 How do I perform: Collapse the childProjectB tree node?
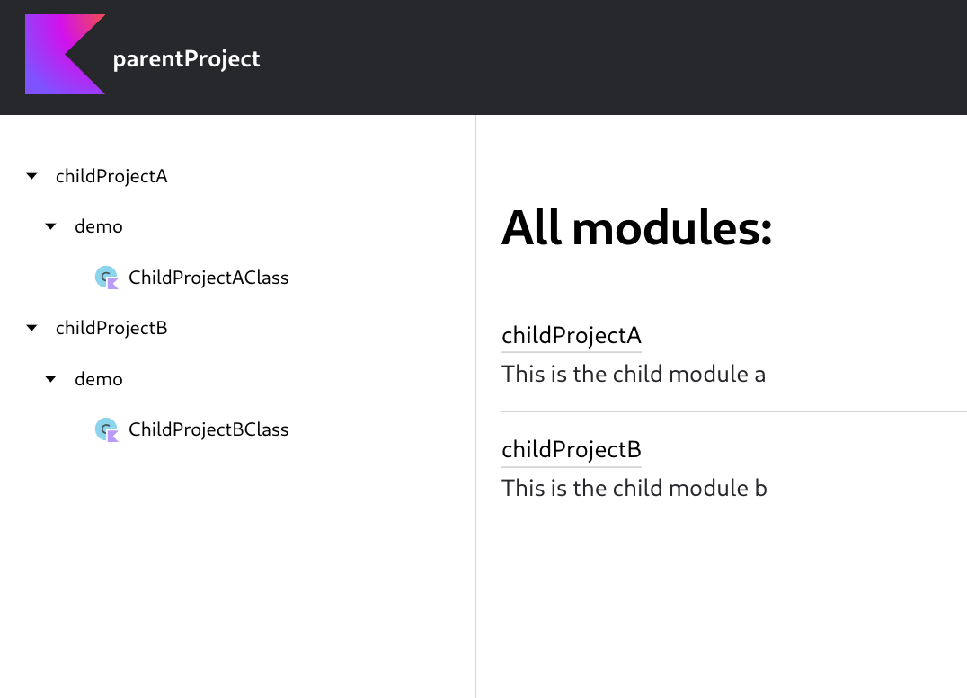[x=31, y=328]
